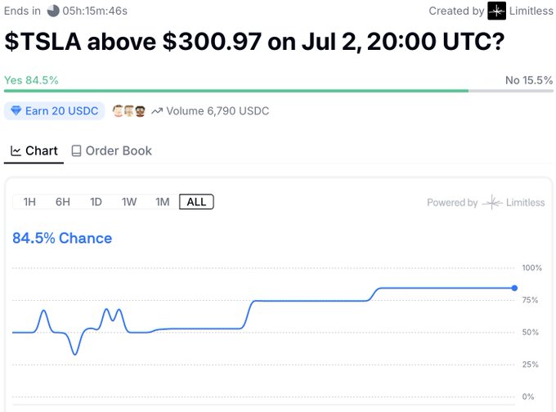Switch to the Chart tab
The image size is (556, 412).
tap(34, 151)
